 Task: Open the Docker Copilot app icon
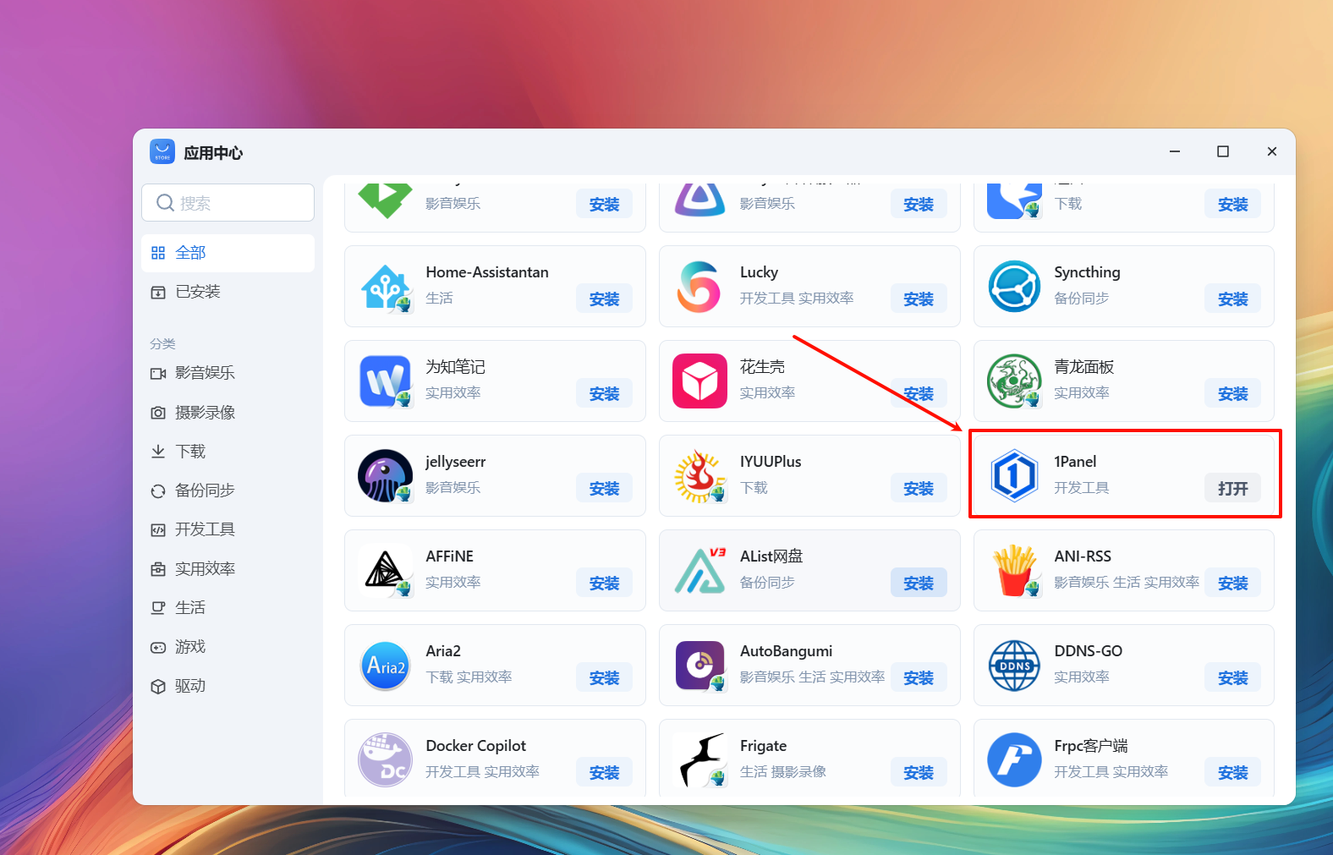[386, 760]
